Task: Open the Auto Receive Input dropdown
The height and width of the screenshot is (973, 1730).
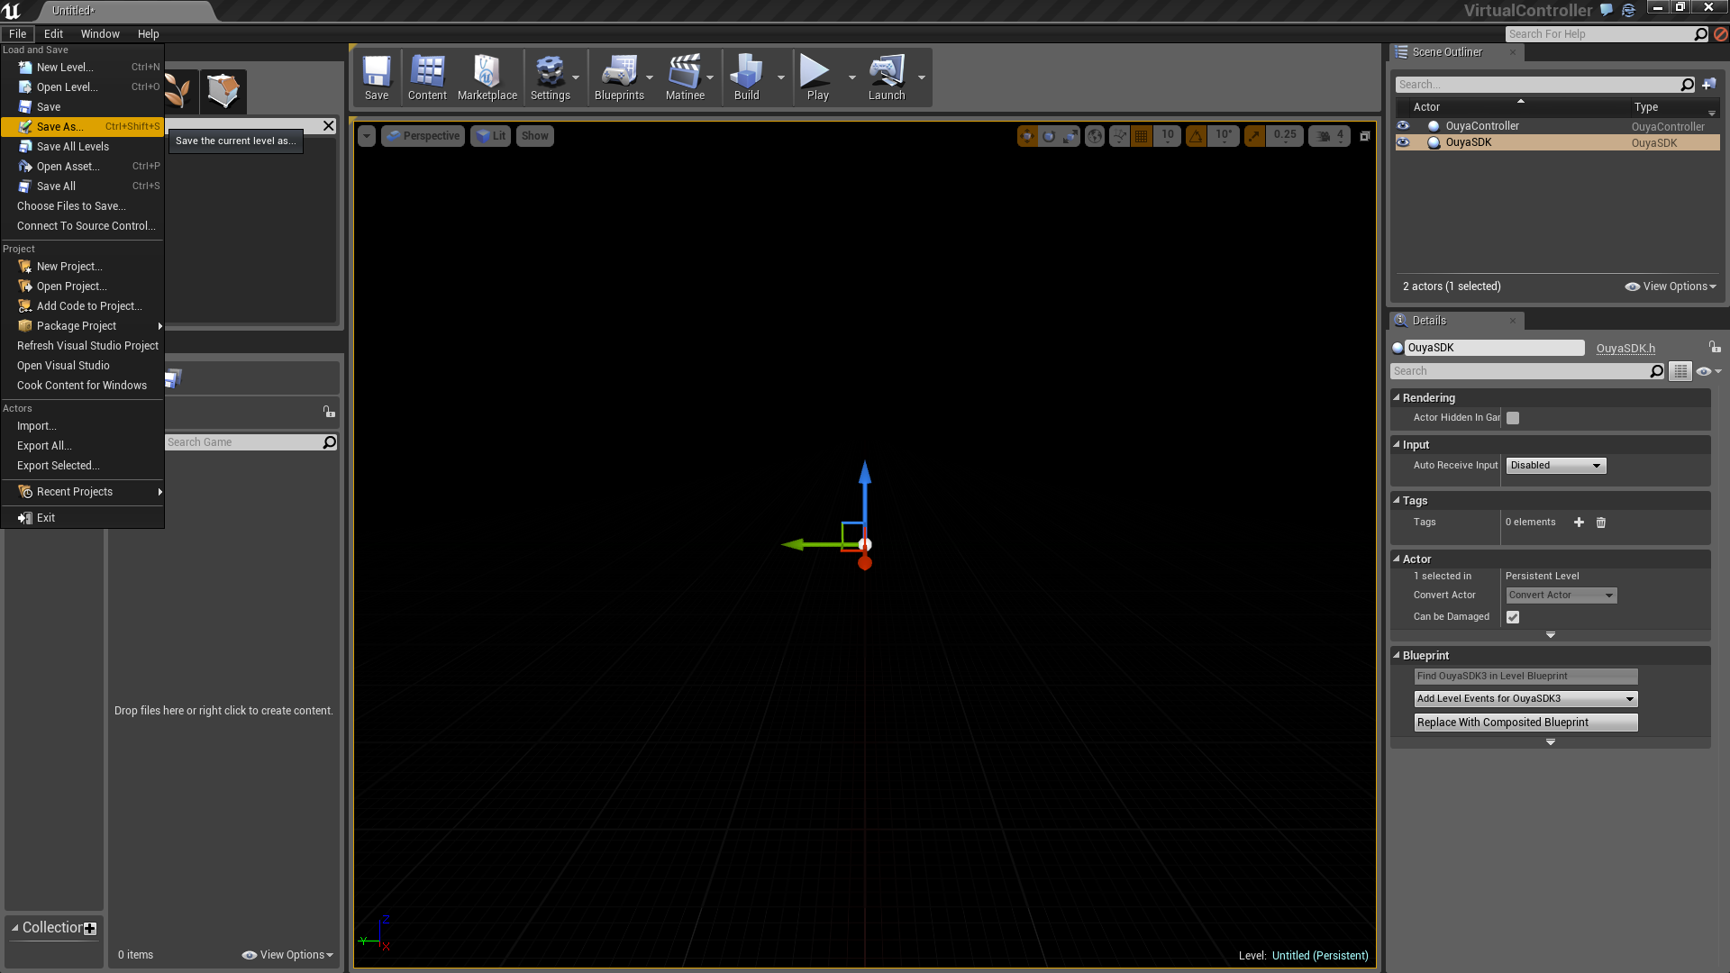Action: (1556, 466)
